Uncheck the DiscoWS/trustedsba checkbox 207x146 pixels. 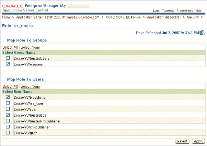point(8,115)
